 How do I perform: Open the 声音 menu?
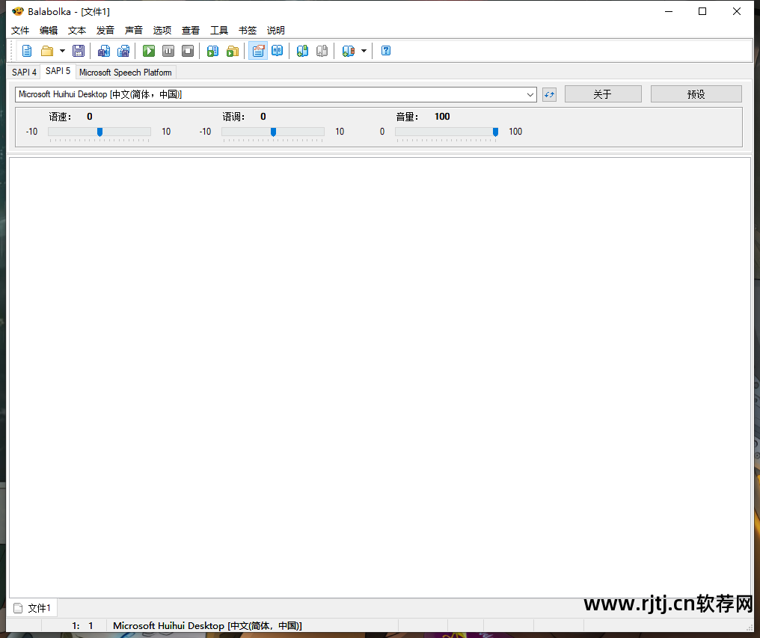(x=134, y=30)
